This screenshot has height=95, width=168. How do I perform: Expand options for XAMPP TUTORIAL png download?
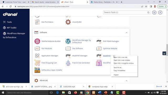point(55,87)
